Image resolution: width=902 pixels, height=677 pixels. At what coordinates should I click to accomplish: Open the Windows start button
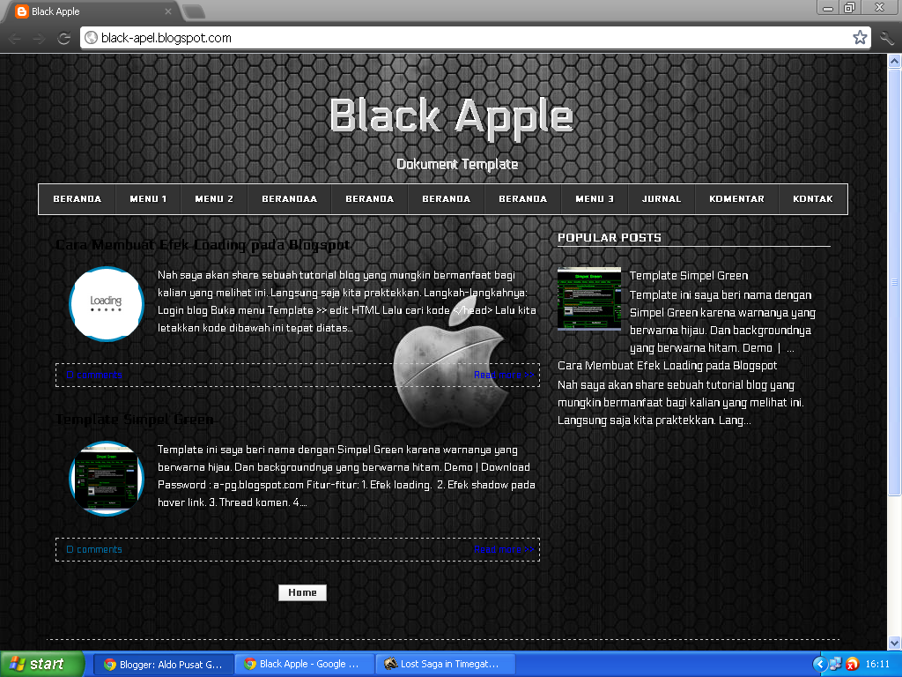tap(42, 665)
